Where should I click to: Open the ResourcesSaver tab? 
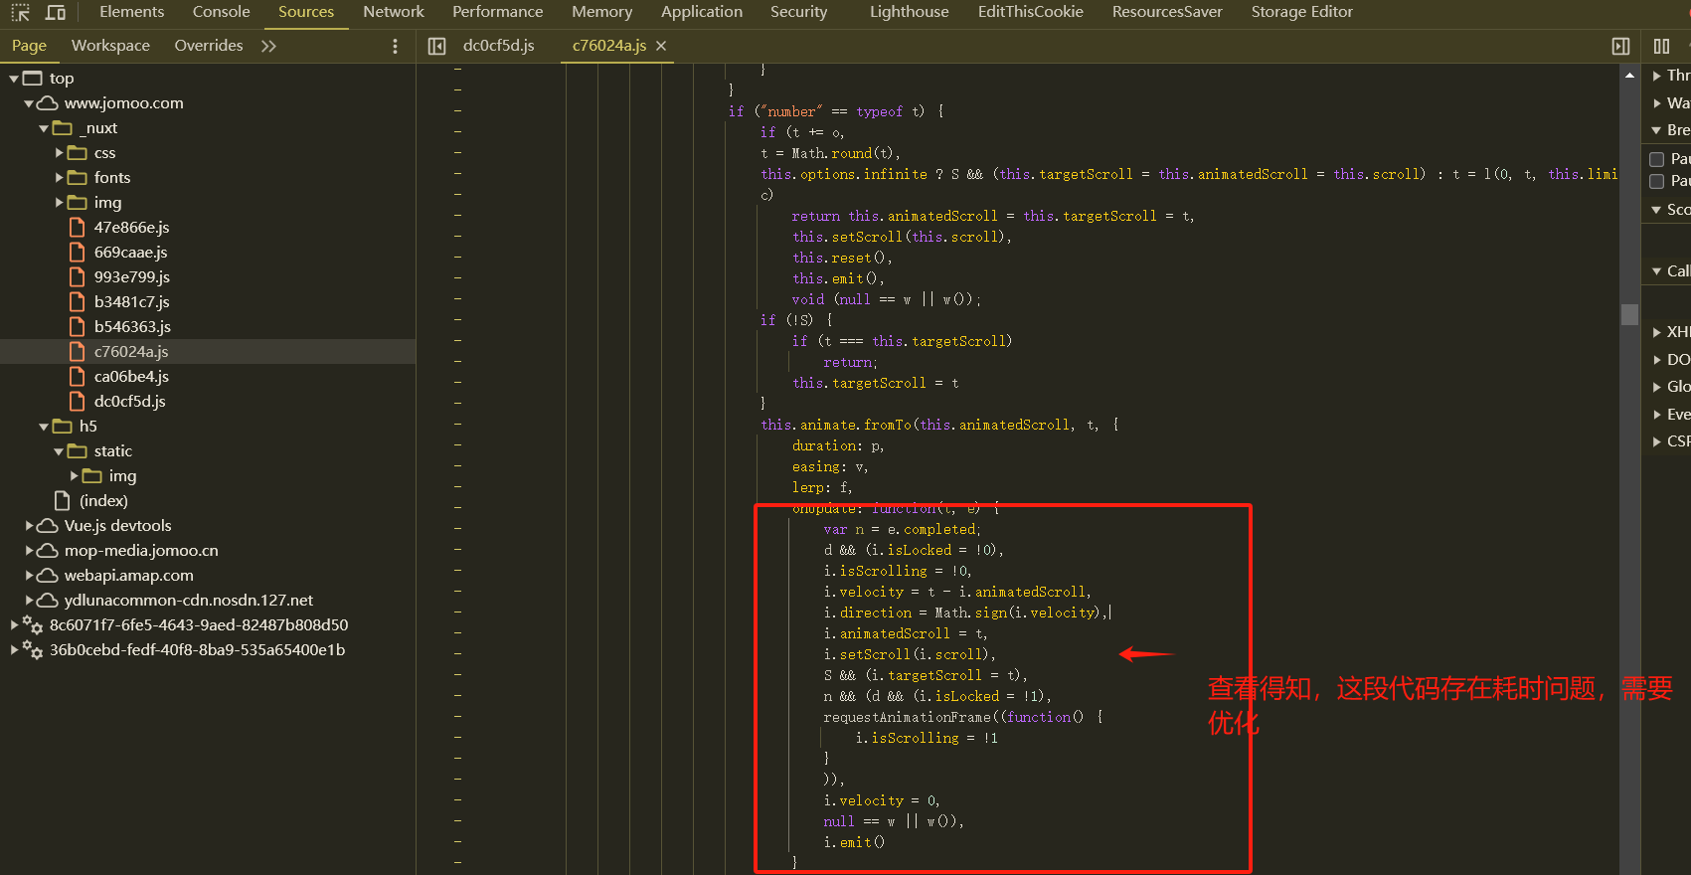(1167, 12)
